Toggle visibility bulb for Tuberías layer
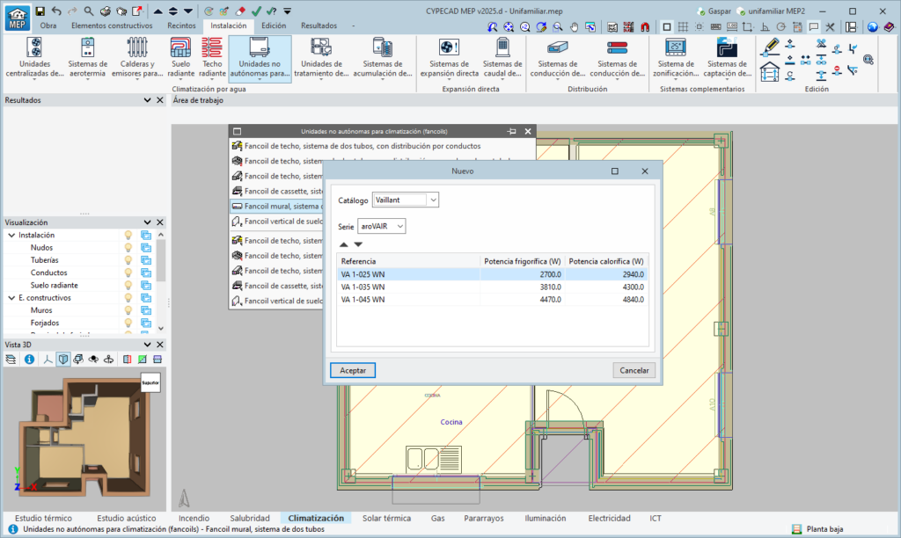The image size is (901, 538). (128, 260)
